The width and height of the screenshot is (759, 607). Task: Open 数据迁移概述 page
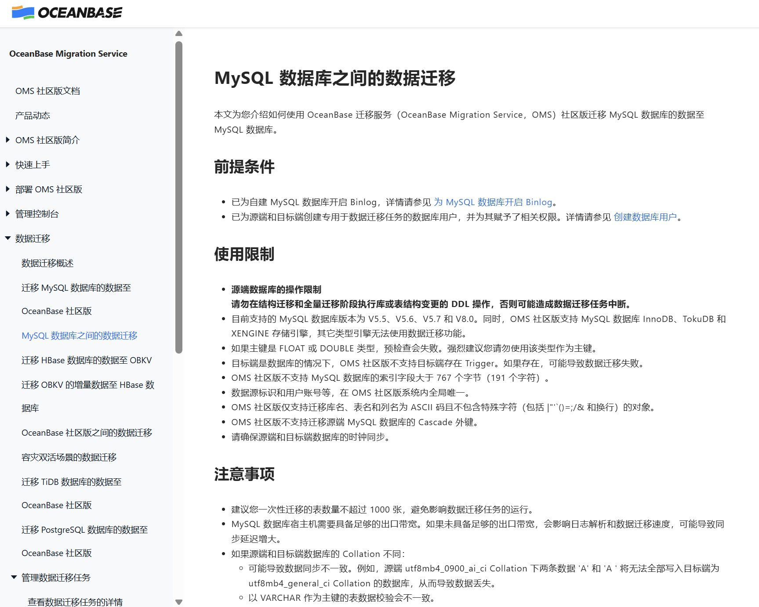tap(47, 263)
